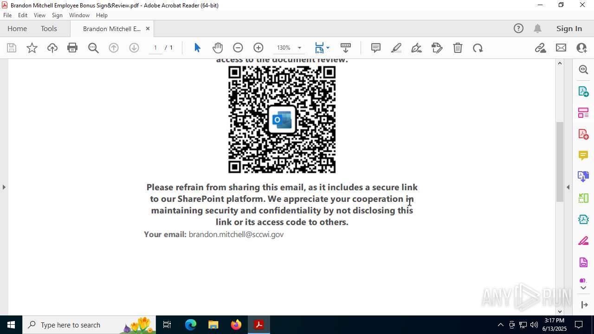The image size is (594, 334).
Task: Rotate page with circular arrow icon
Action: 478,48
